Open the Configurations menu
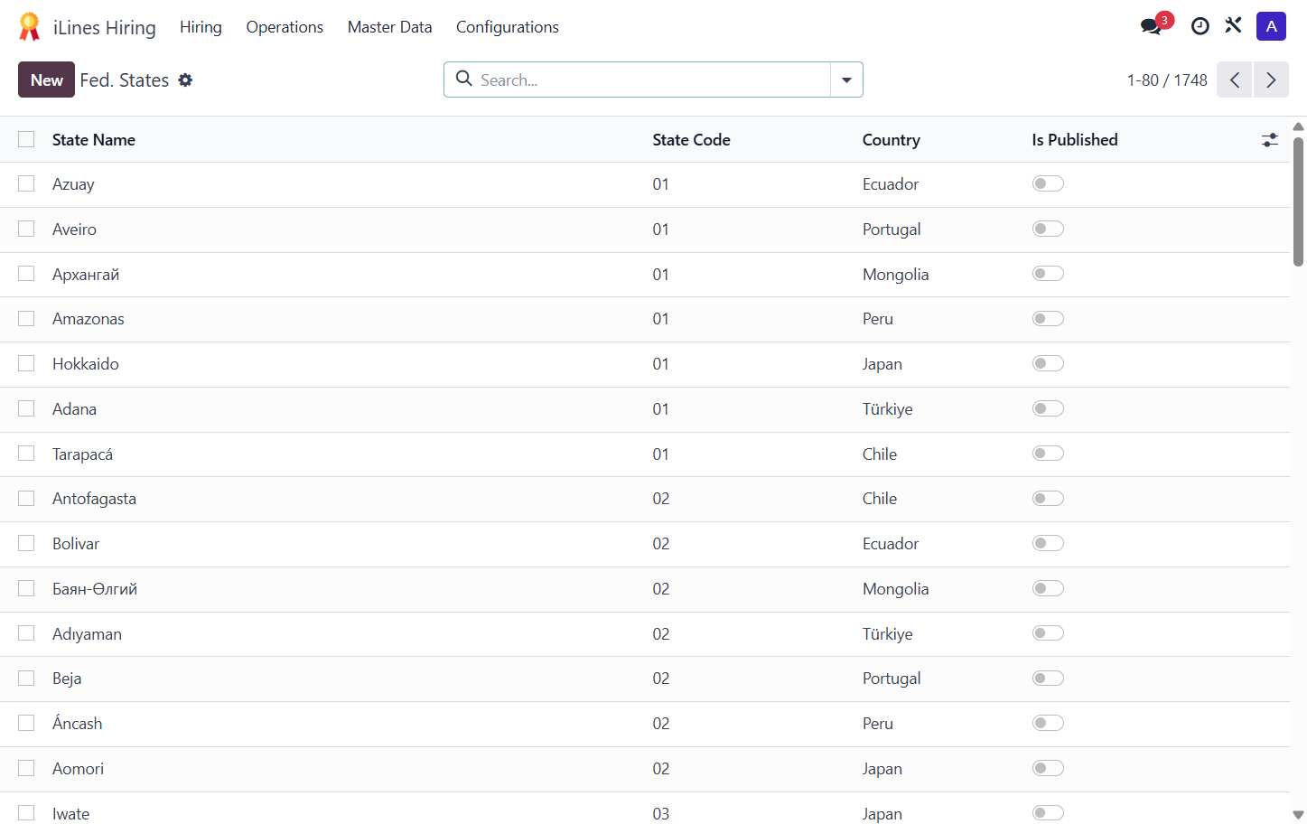Viewport: 1307px width, 824px height. coord(508,27)
